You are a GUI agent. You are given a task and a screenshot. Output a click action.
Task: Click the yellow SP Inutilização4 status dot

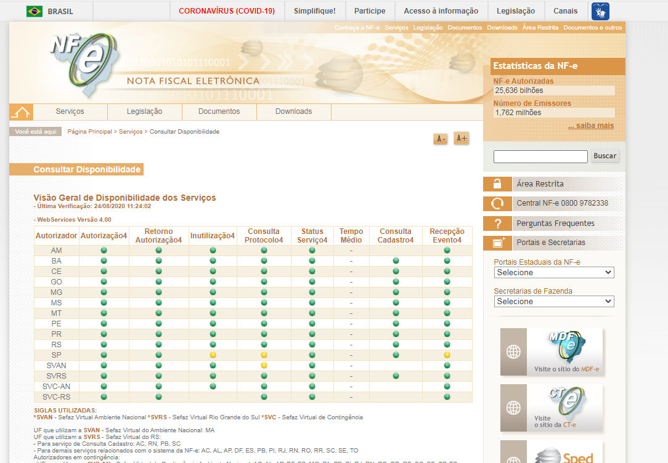point(213,355)
